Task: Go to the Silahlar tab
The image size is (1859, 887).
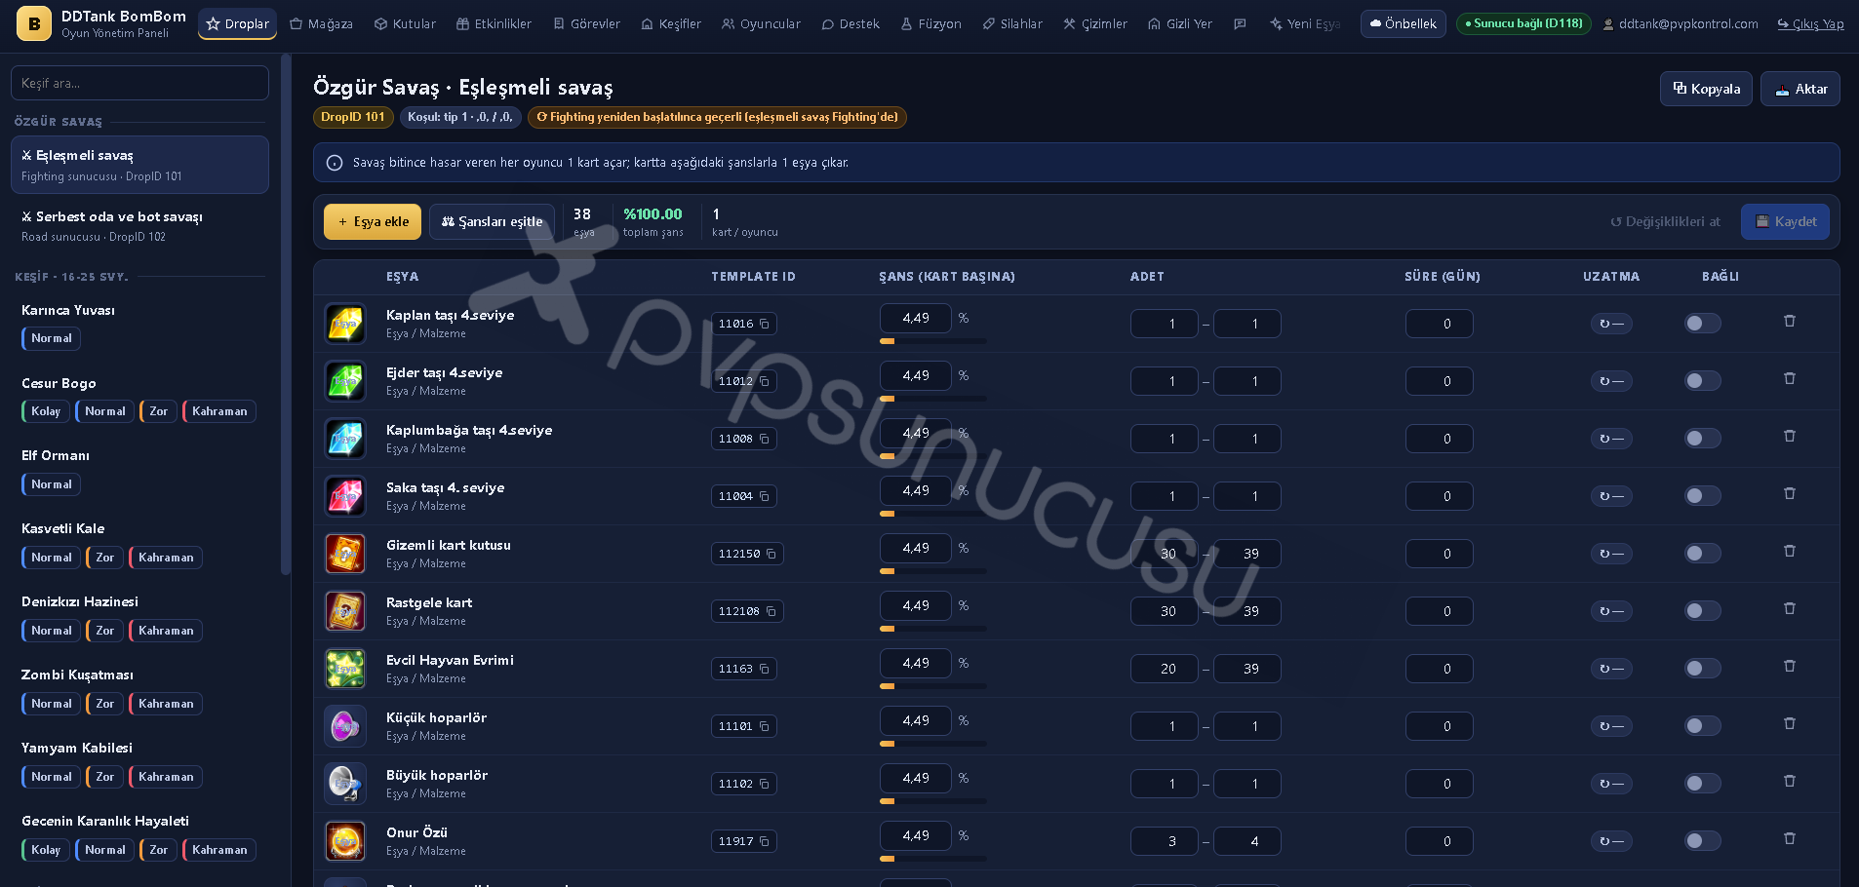Action: click(1012, 23)
